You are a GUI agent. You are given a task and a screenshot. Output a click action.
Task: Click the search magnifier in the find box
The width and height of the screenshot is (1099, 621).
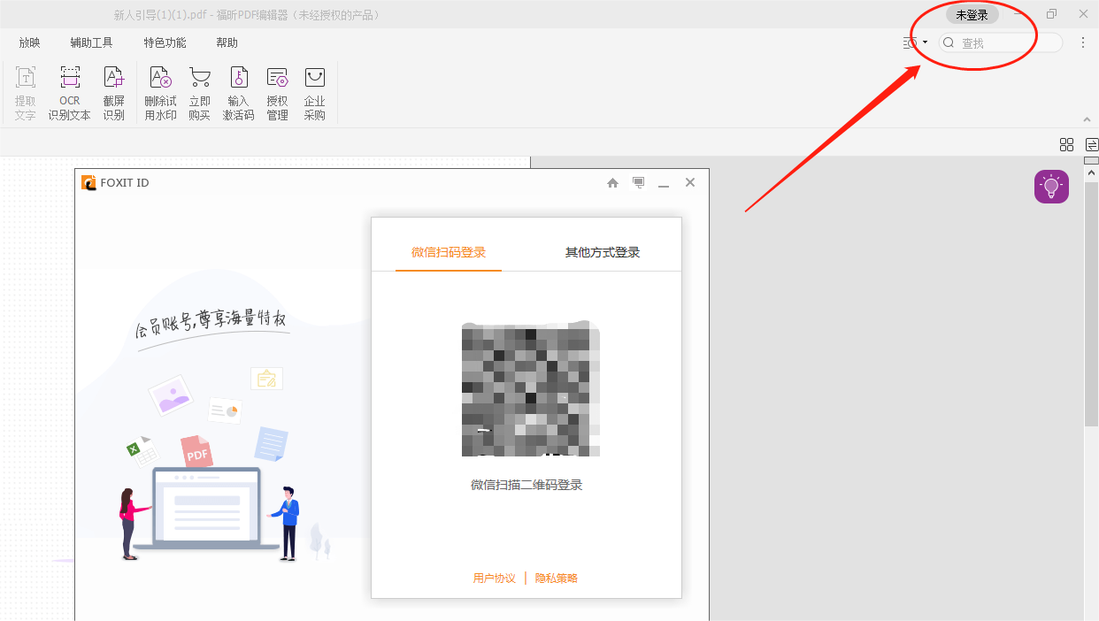(x=948, y=42)
